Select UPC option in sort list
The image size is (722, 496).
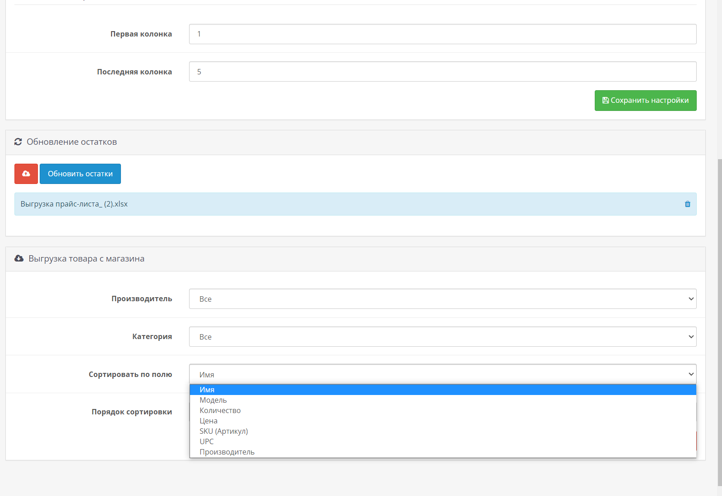443,441
